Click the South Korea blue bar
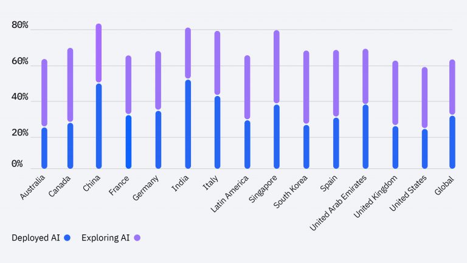This screenshot has width=467, height=263. point(306,146)
